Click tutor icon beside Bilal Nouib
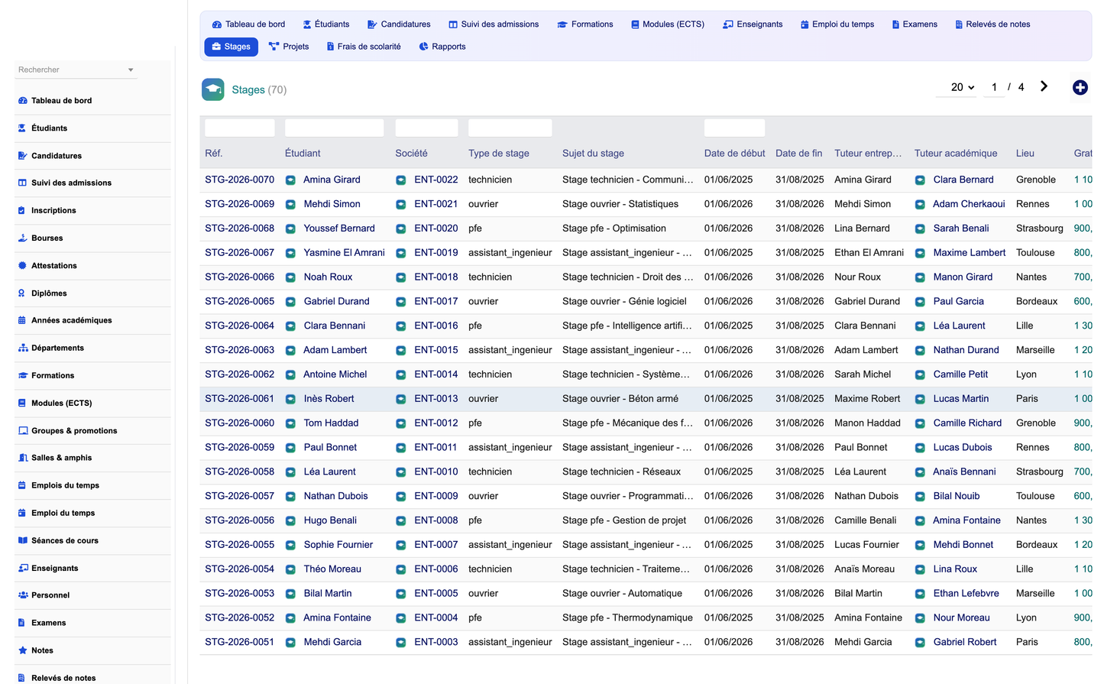This screenshot has width=1104, height=684. [x=920, y=497]
